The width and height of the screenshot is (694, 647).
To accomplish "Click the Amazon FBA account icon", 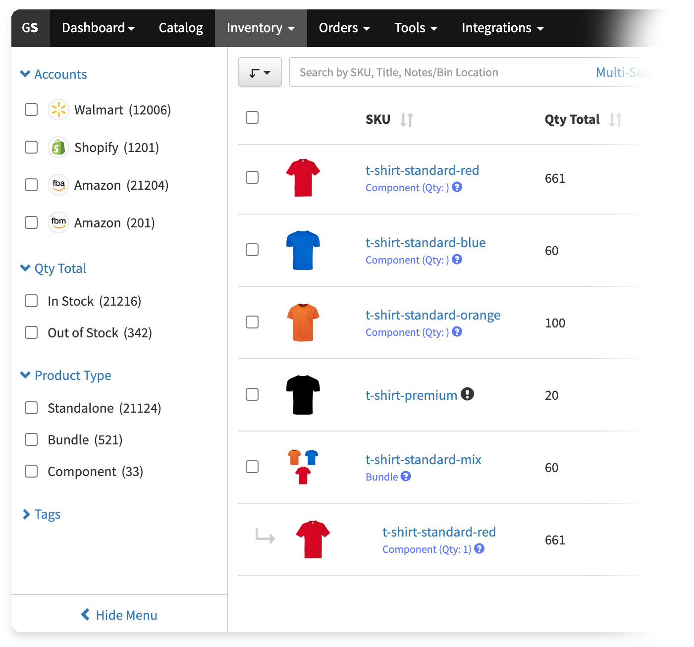I will point(58,185).
